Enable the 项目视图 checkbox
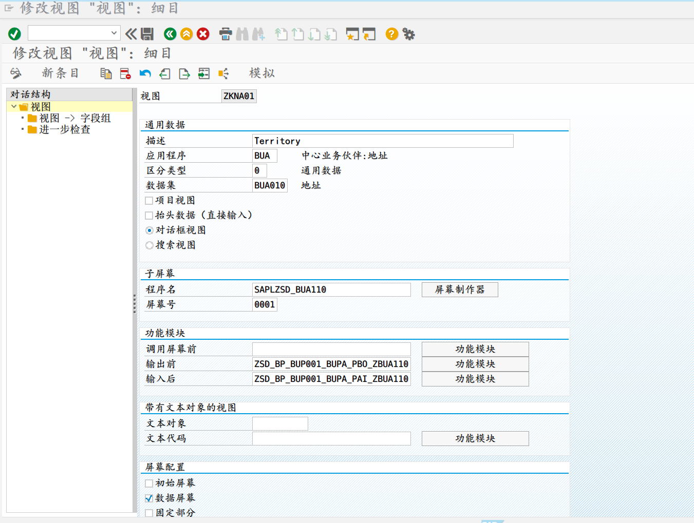Screen dimensions: 694x523 pyautogui.click(x=149, y=201)
